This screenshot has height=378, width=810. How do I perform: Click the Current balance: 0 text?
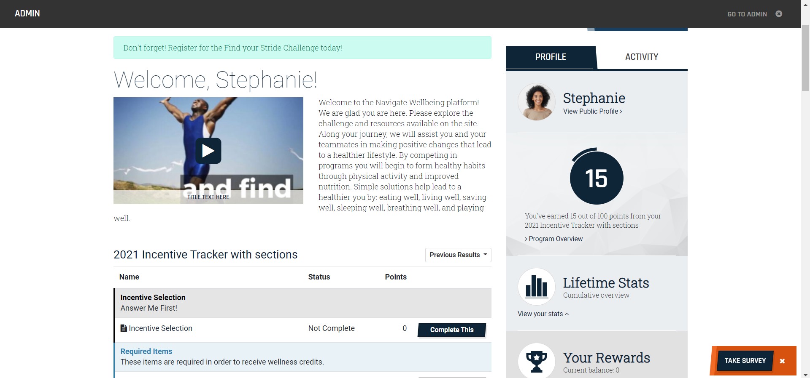(x=591, y=370)
